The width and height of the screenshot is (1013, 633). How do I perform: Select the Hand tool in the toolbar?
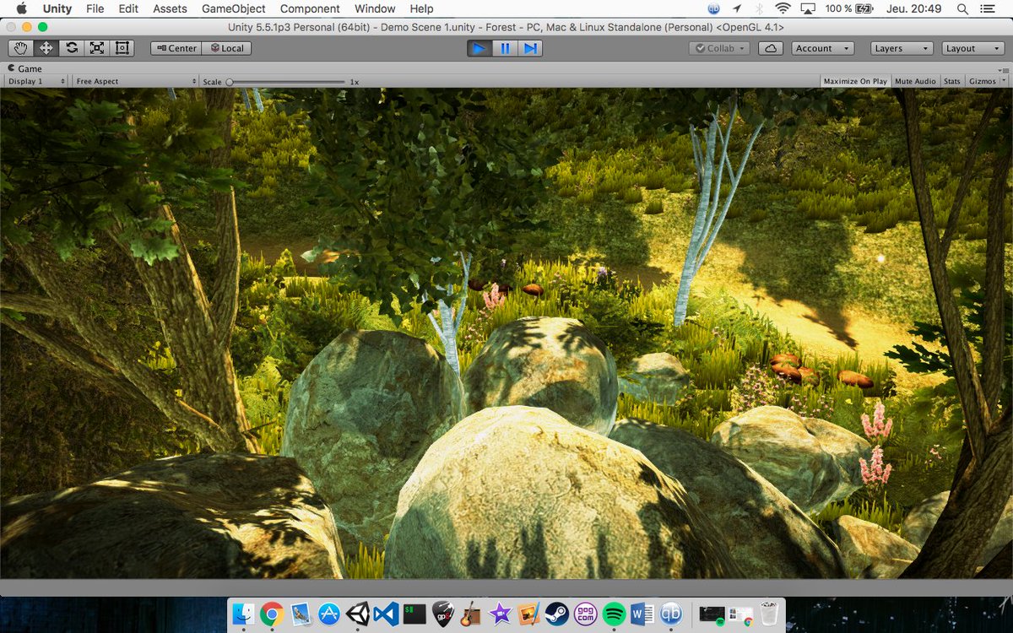coord(21,48)
